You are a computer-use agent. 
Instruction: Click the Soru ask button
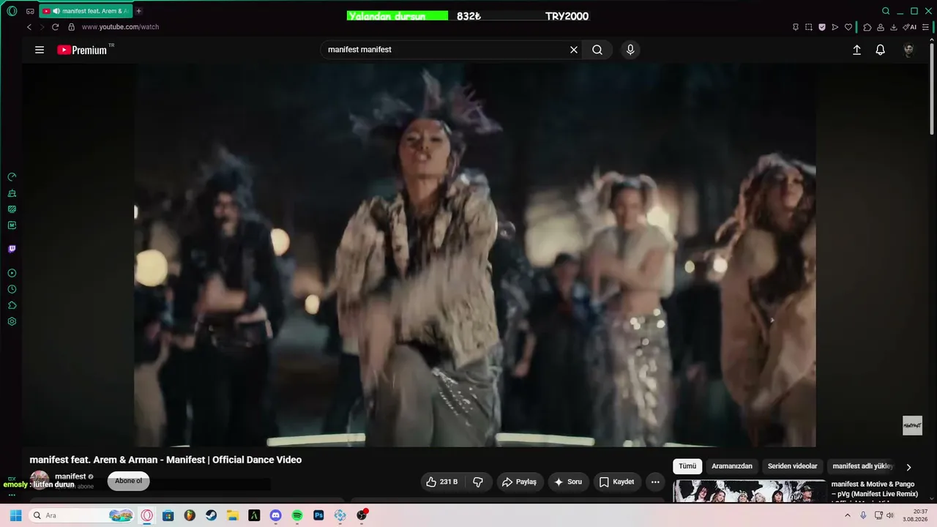[569, 482]
